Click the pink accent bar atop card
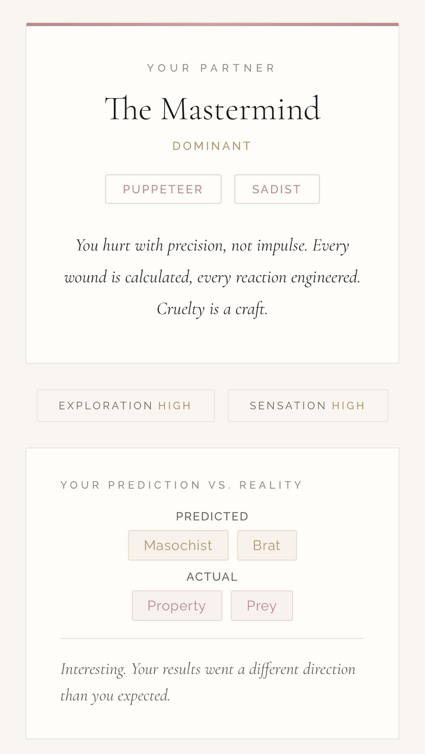 pyautogui.click(x=212, y=25)
